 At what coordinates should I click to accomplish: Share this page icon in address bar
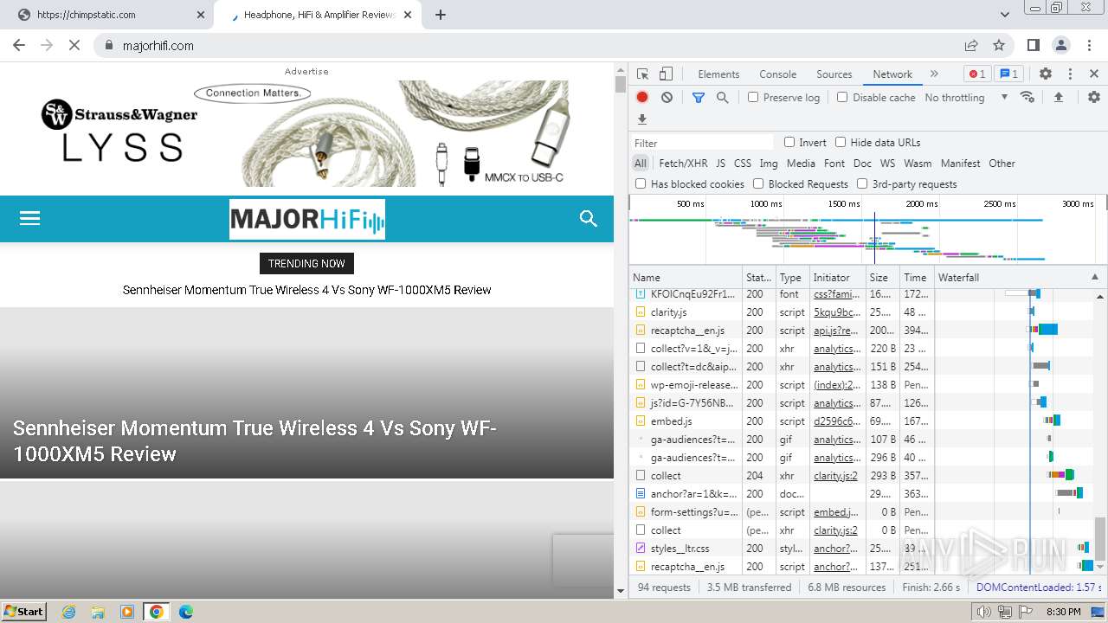(971, 45)
